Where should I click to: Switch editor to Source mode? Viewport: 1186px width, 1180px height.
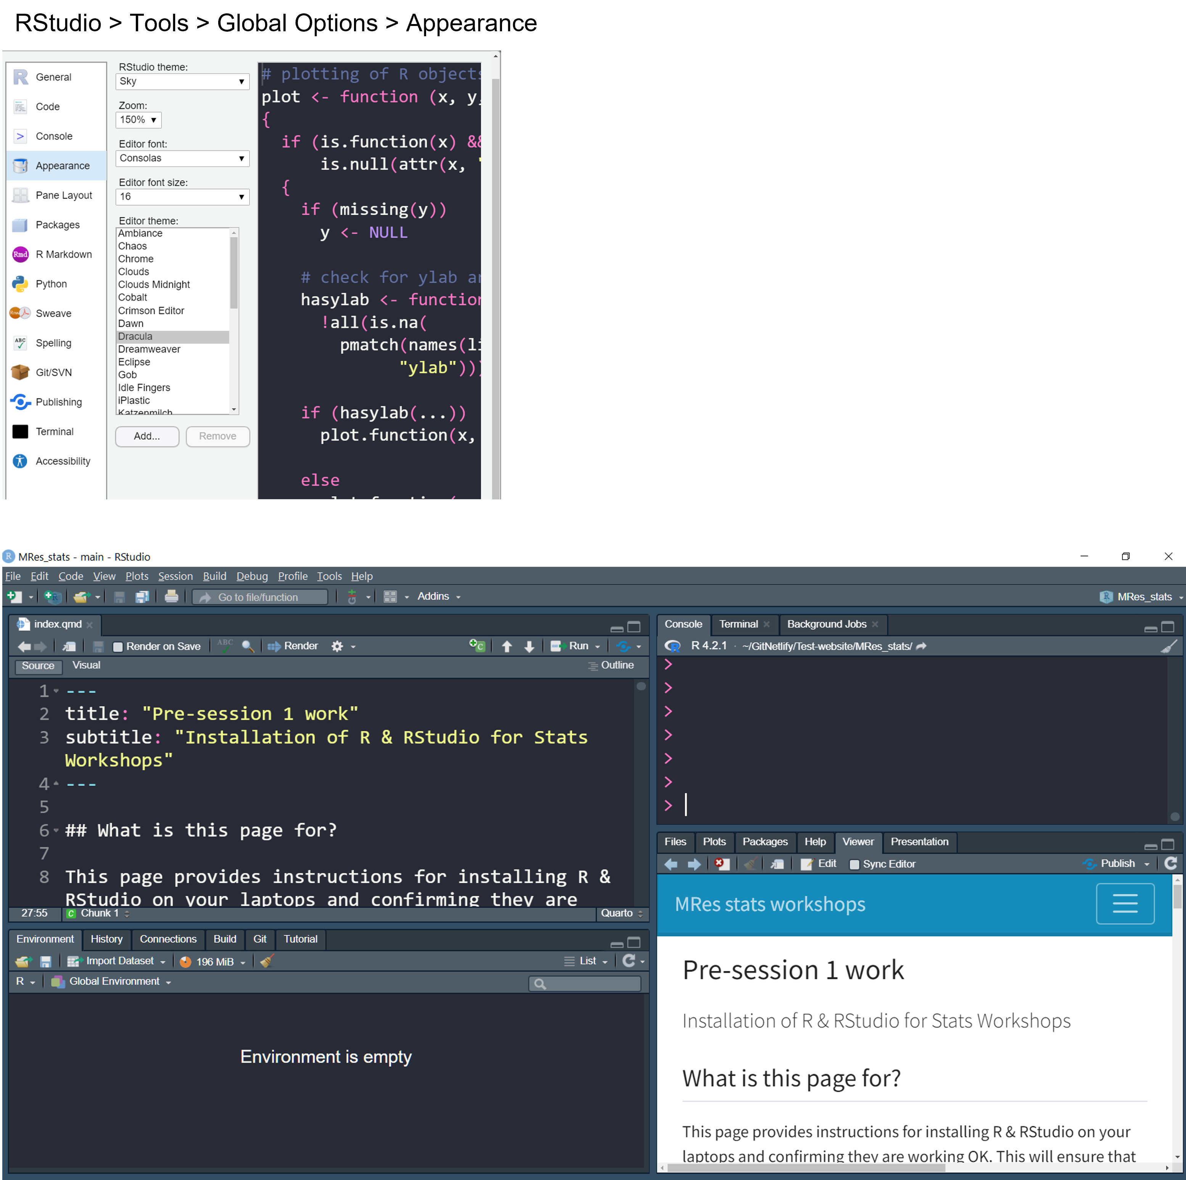(38, 666)
